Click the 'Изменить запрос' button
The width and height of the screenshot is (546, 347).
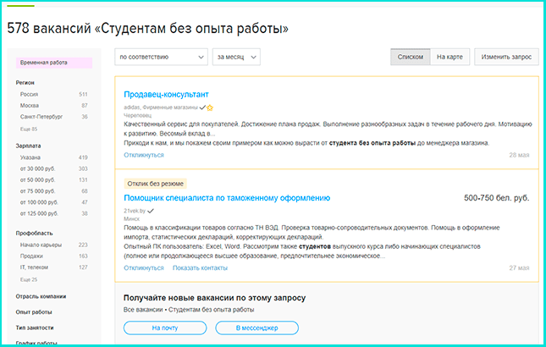(x=506, y=57)
